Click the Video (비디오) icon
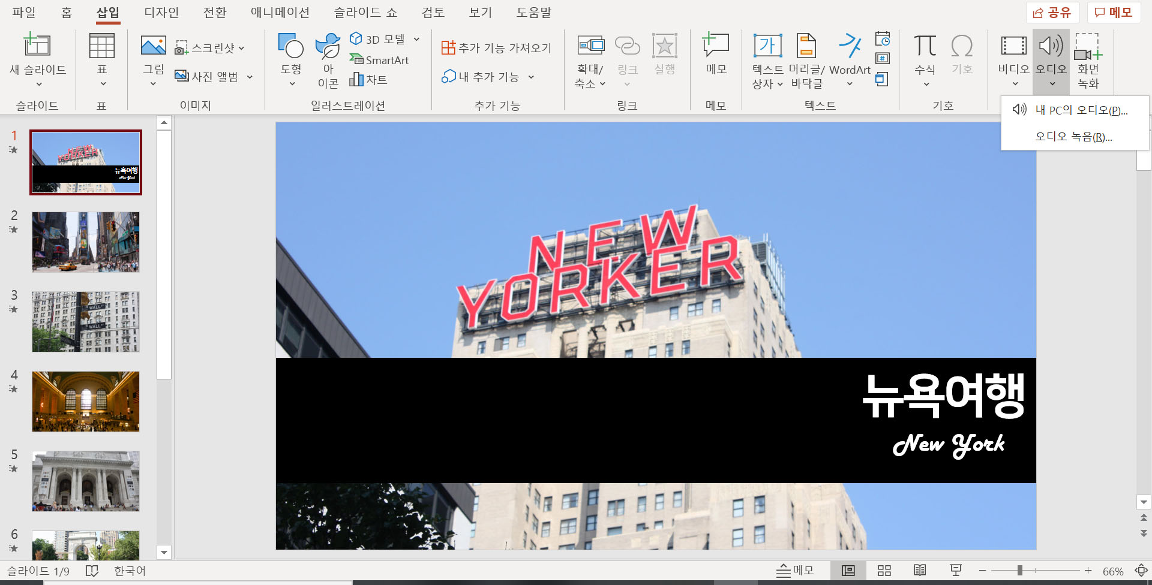The image size is (1152, 585). tap(1013, 46)
